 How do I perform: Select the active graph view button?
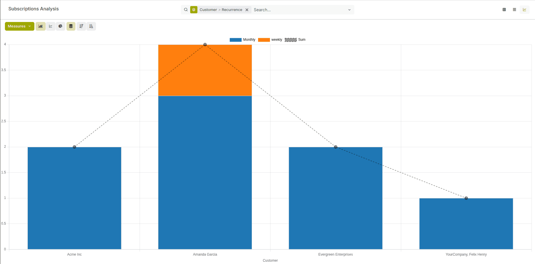pos(524,10)
